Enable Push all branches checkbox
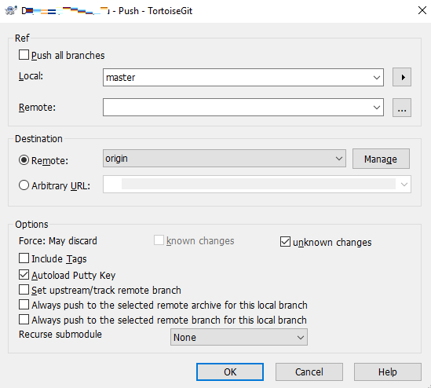The image size is (431, 388). pyautogui.click(x=24, y=54)
